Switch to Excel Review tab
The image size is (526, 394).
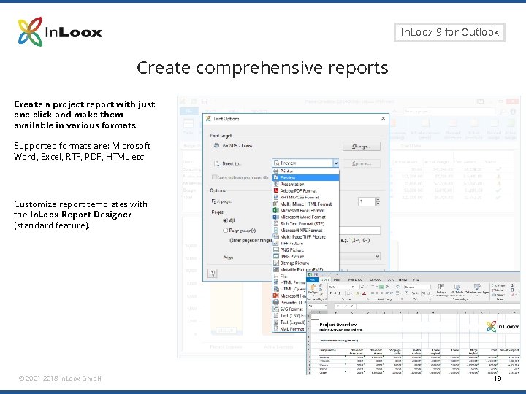403,279
